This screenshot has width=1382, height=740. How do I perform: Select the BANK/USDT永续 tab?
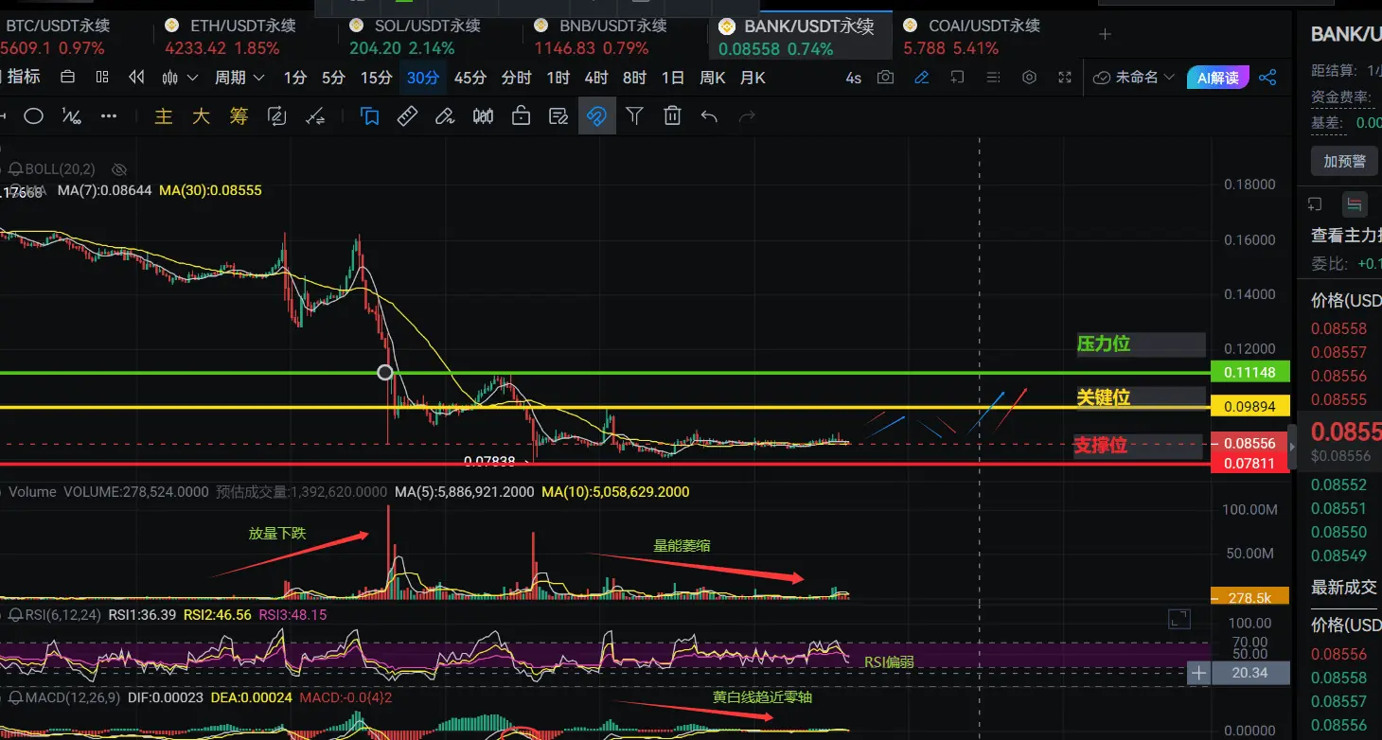(x=801, y=37)
